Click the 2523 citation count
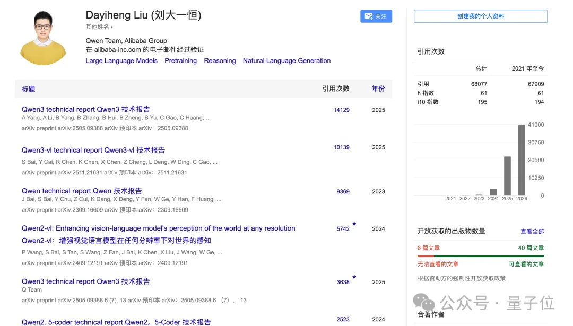This screenshot has width=573, height=326. (343, 319)
